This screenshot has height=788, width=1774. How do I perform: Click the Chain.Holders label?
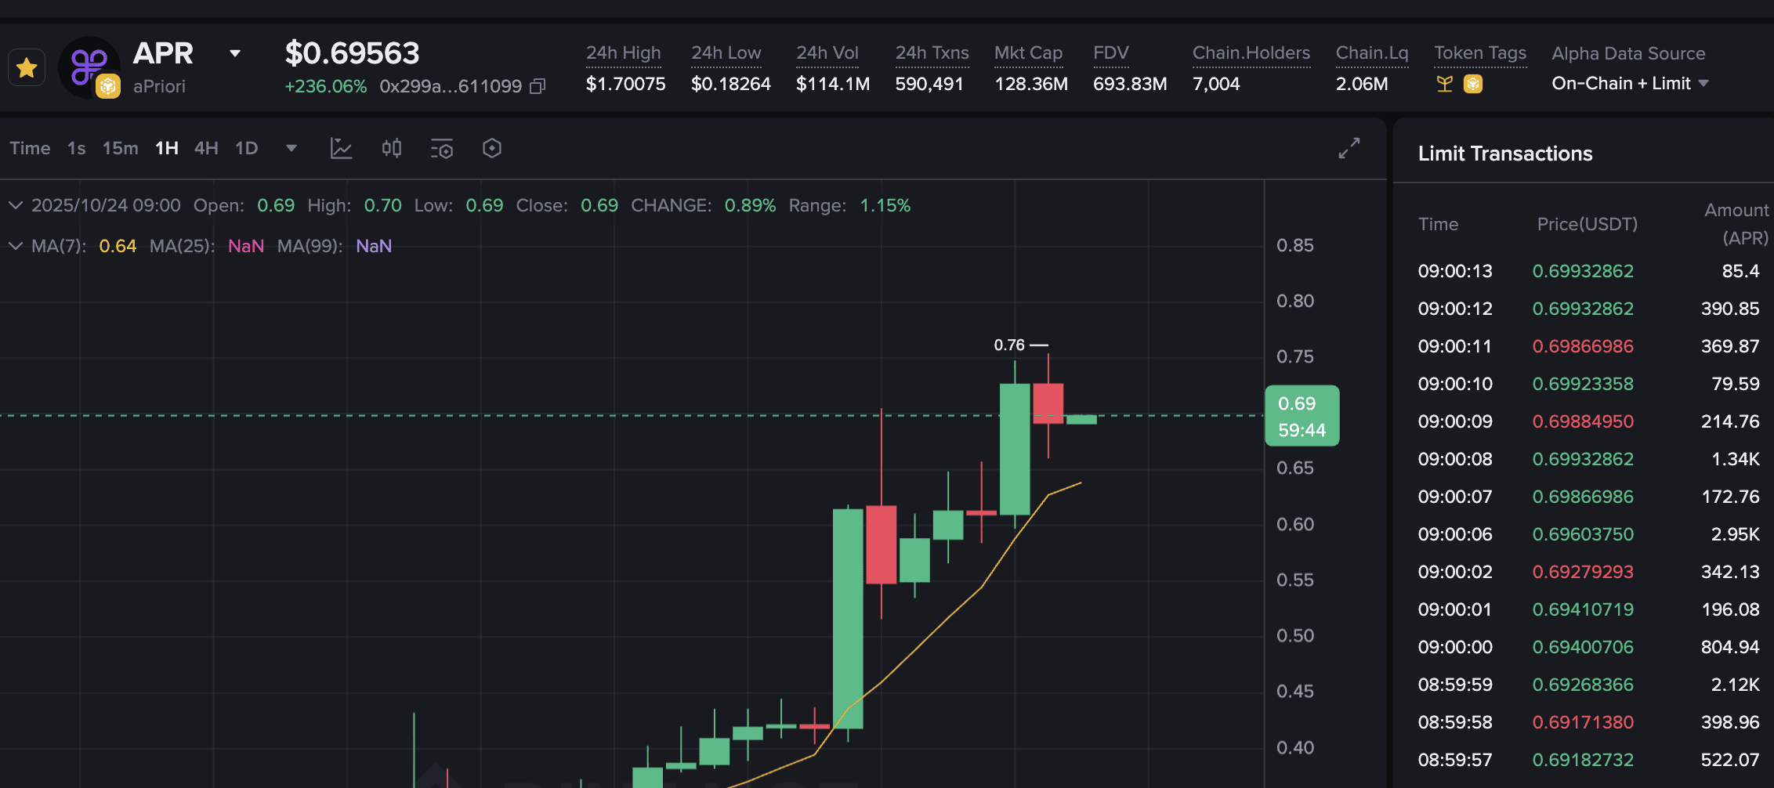[1251, 52]
